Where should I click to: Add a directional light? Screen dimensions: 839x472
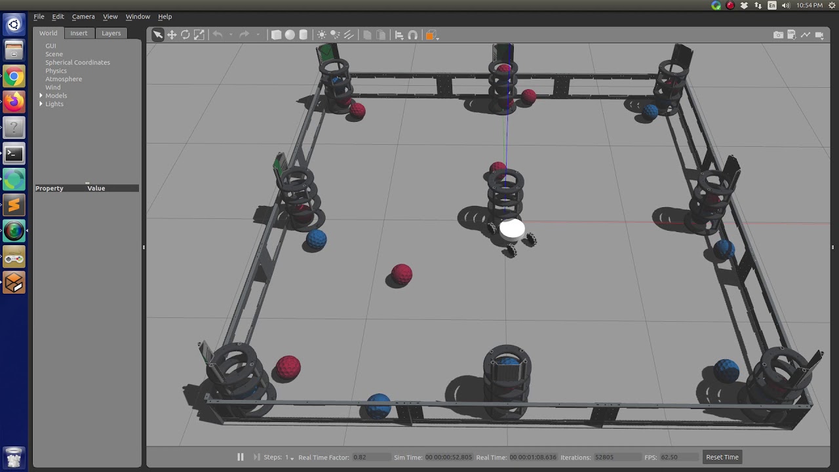(x=349, y=35)
